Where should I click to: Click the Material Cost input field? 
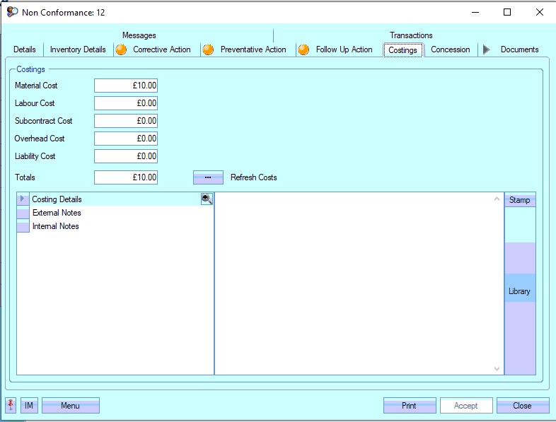(x=126, y=86)
